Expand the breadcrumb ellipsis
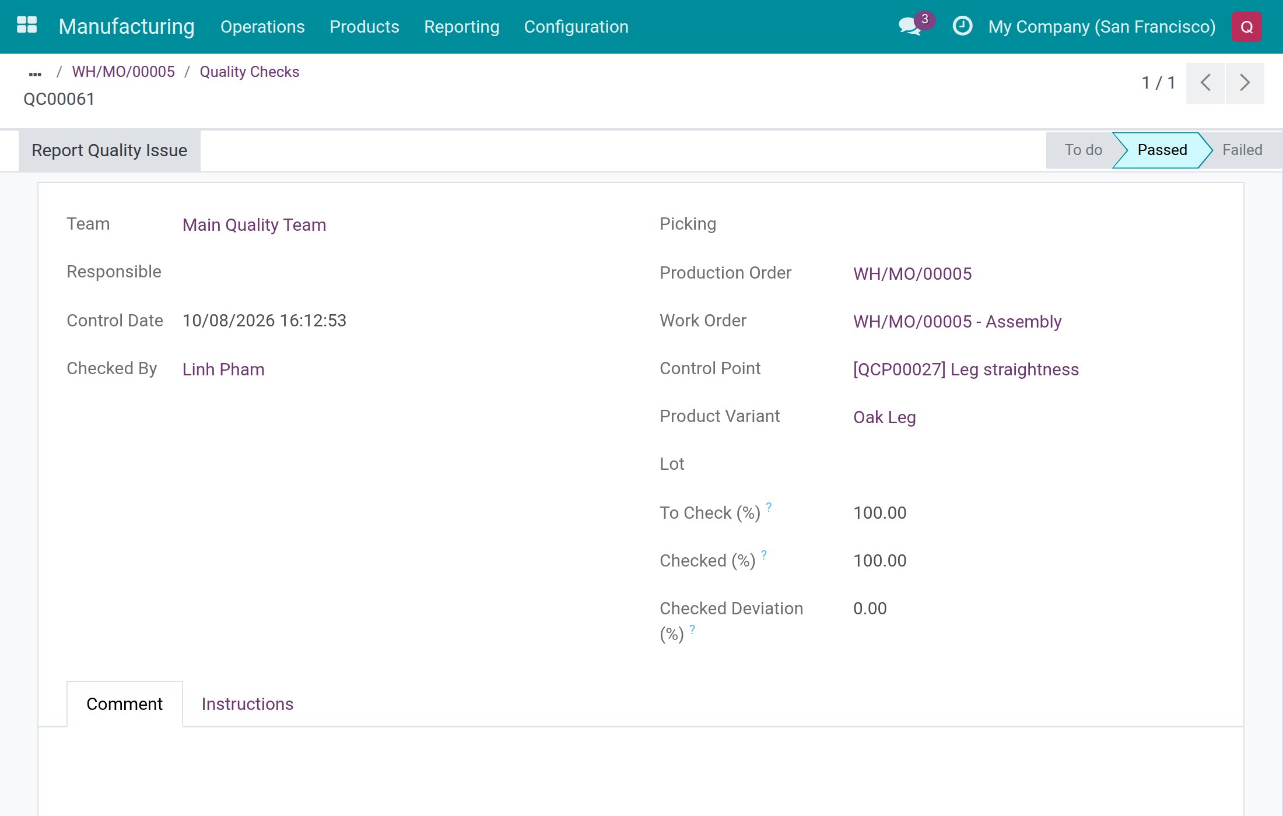 [x=35, y=73]
